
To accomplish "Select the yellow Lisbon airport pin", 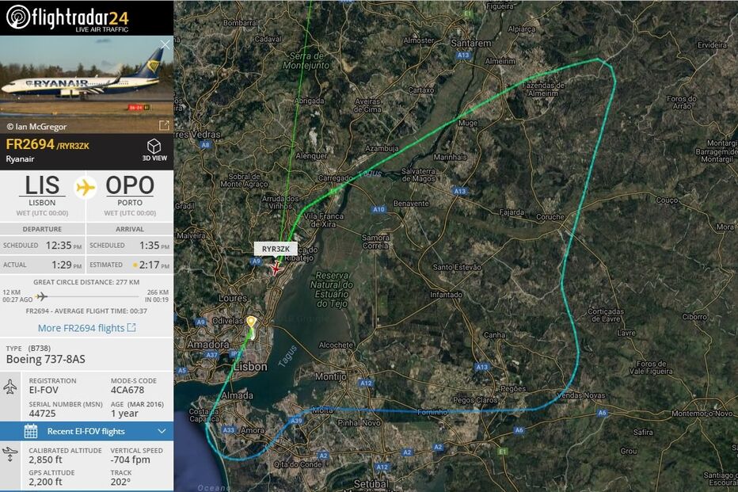I will (x=251, y=323).
